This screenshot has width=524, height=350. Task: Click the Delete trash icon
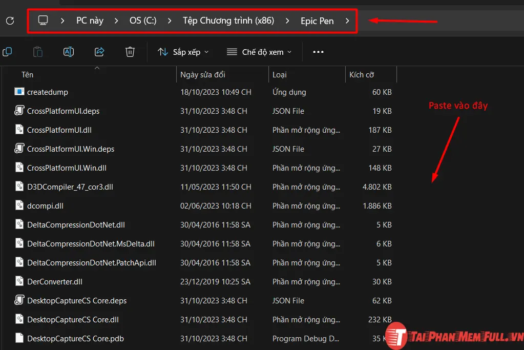click(130, 52)
